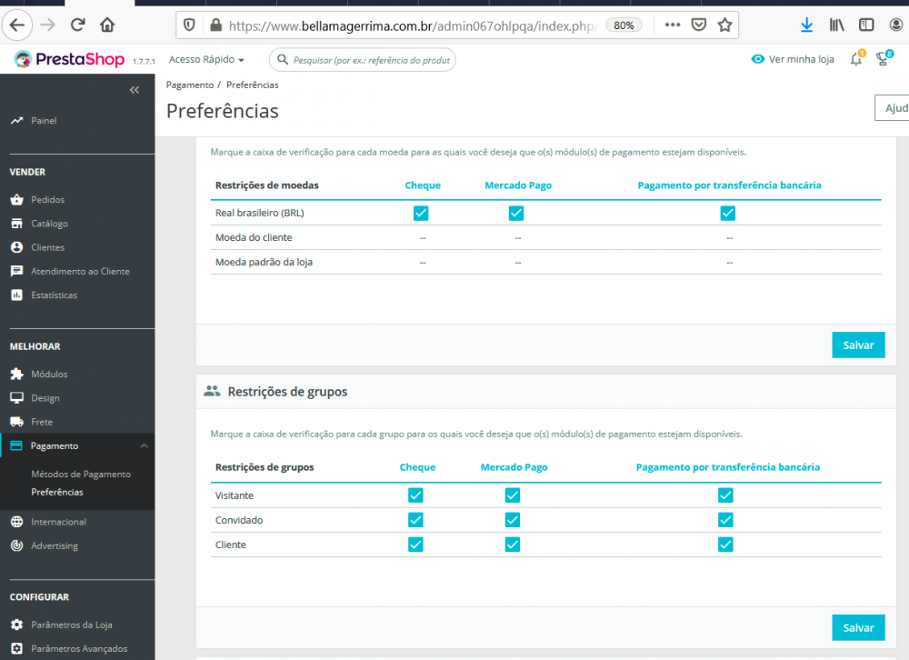Click Ver minha loja link
This screenshot has width=909, height=660.
(793, 60)
